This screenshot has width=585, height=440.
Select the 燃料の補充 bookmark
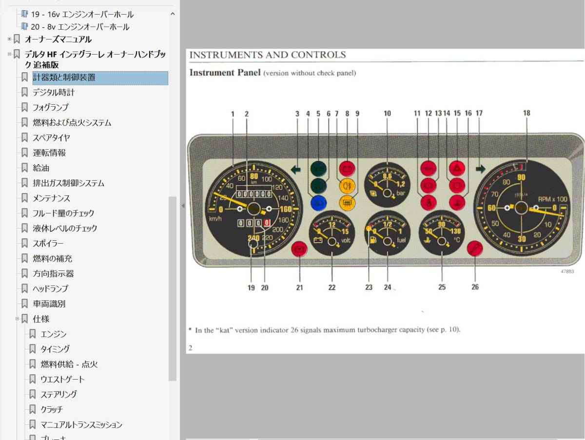tap(52, 258)
